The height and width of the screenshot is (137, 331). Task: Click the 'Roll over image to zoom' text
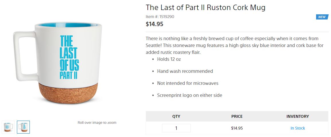pyautogui.click(x=97, y=122)
